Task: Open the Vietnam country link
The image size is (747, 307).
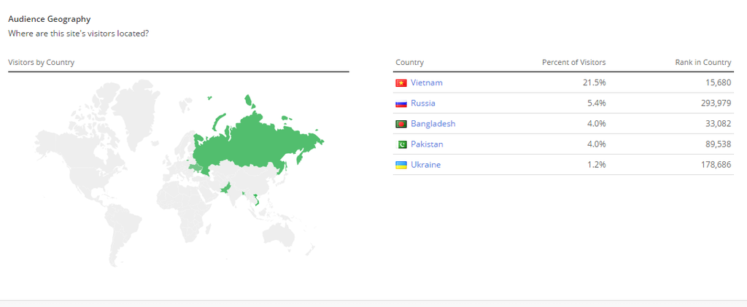Action: (x=426, y=82)
